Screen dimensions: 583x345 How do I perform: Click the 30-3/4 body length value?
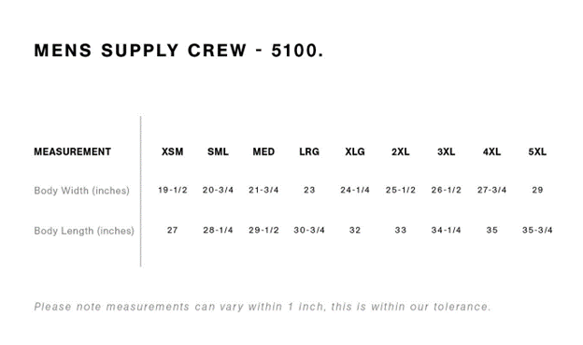309,230
